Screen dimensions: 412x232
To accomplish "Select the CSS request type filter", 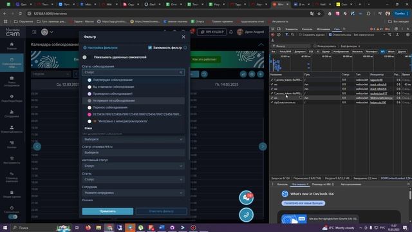I will [311, 52].
